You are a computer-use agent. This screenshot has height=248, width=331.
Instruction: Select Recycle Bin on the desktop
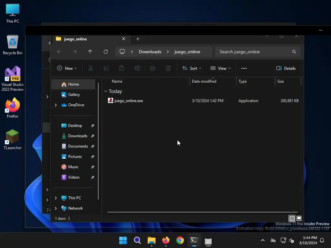click(x=13, y=45)
